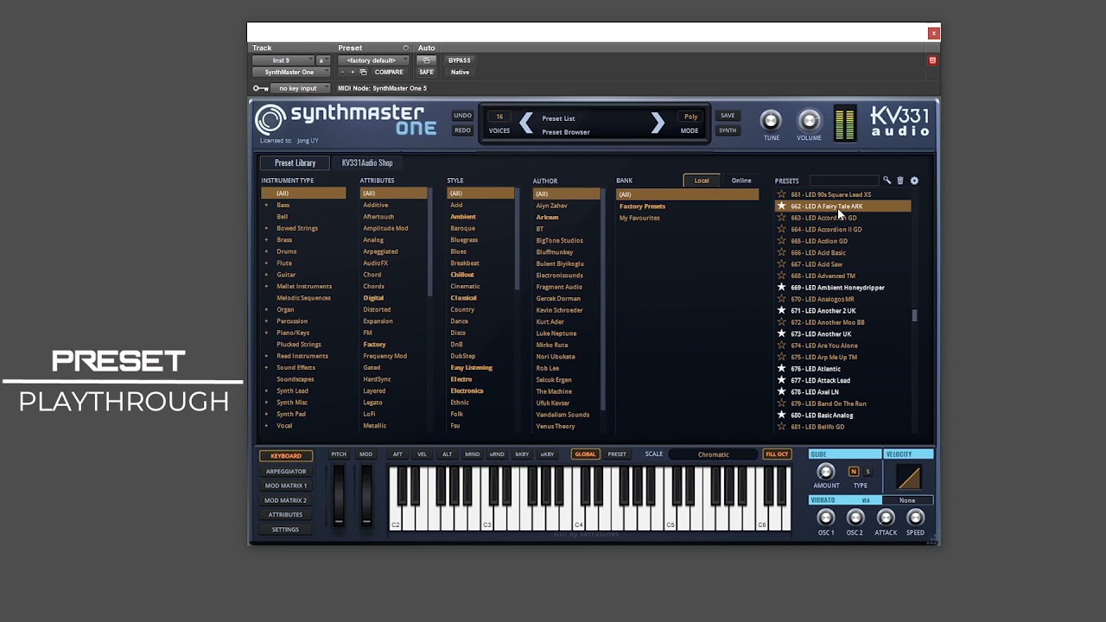Expand the Bass instrument type

click(x=266, y=205)
